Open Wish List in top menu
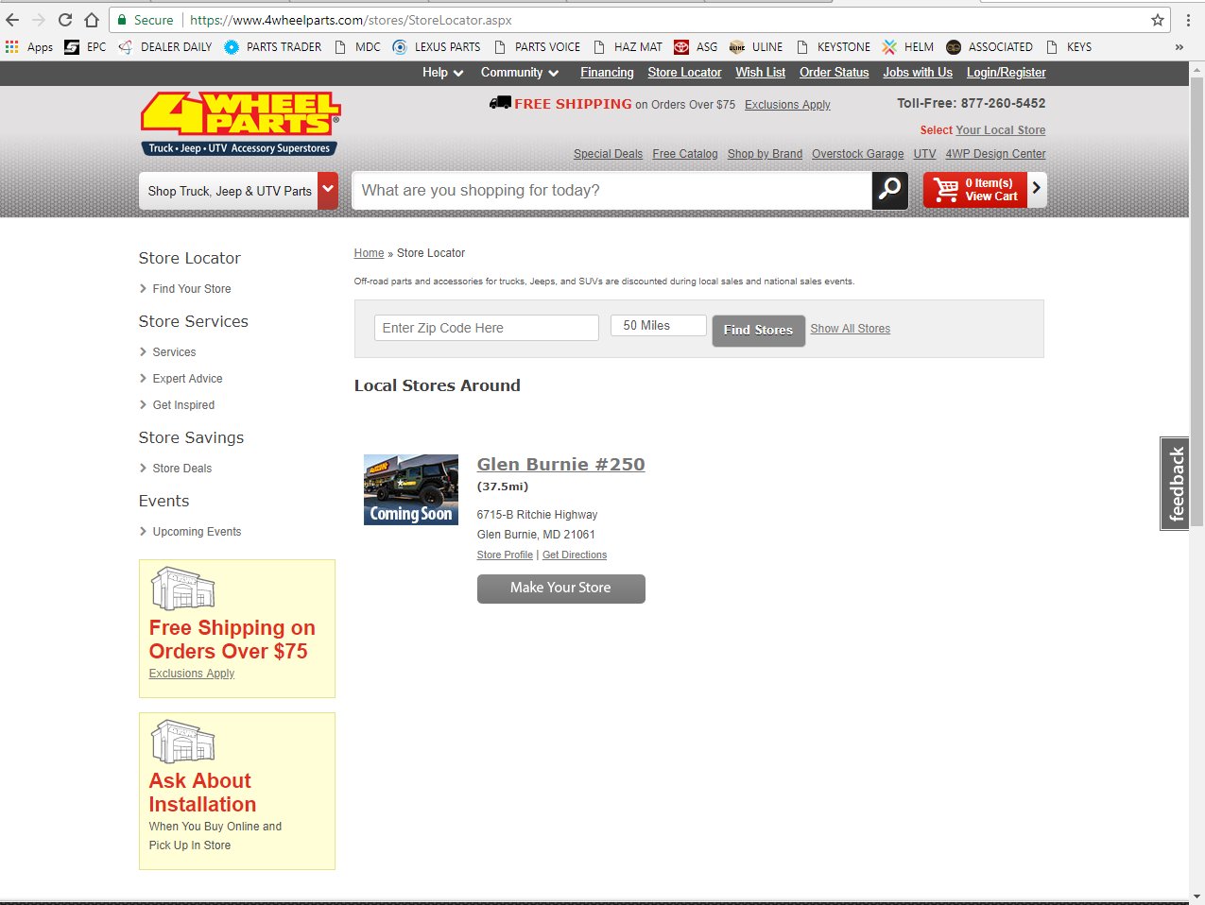The image size is (1205, 905). [761, 73]
